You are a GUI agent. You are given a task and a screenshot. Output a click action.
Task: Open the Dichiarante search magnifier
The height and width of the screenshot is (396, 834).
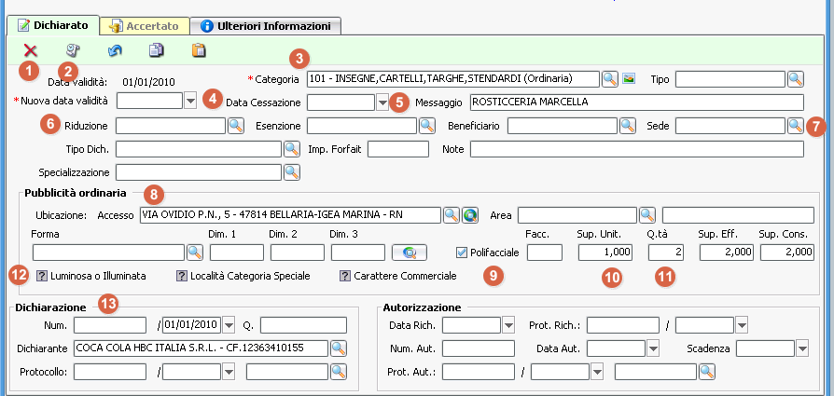[x=338, y=348]
